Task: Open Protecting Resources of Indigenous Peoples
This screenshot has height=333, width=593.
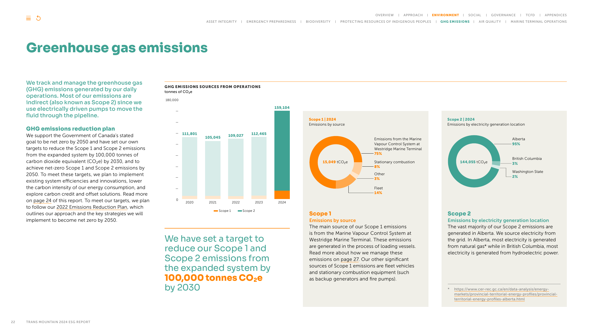Action: pyautogui.click(x=386, y=22)
